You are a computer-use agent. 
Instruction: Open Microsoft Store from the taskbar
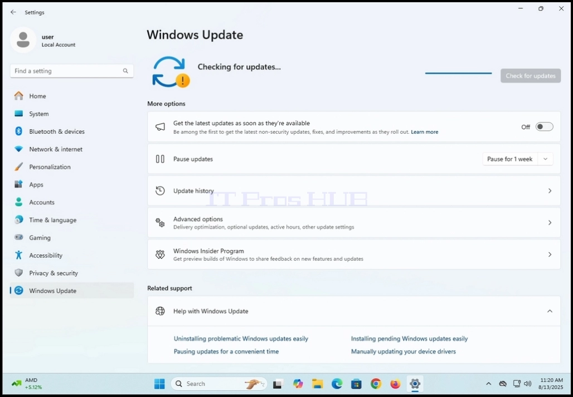click(356, 384)
